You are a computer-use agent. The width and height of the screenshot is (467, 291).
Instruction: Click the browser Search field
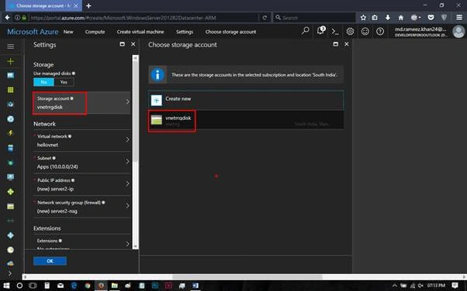coord(314,18)
